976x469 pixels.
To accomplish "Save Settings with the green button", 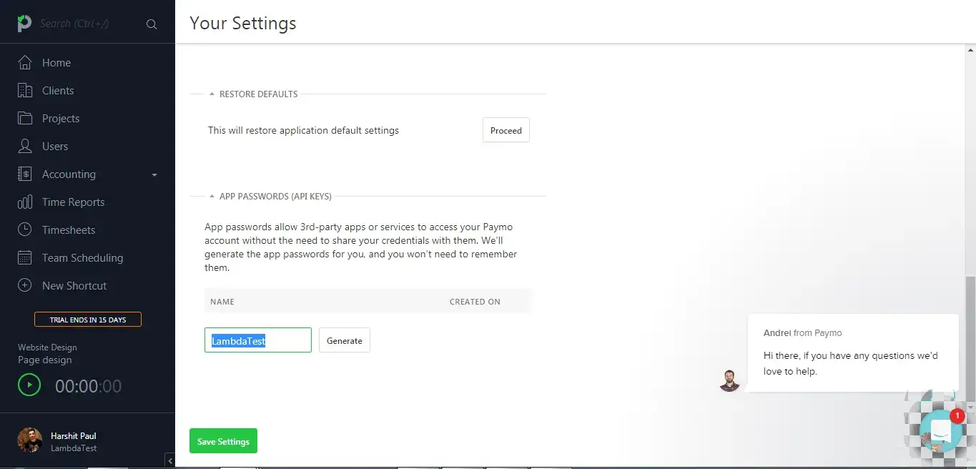I will (222, 440).
